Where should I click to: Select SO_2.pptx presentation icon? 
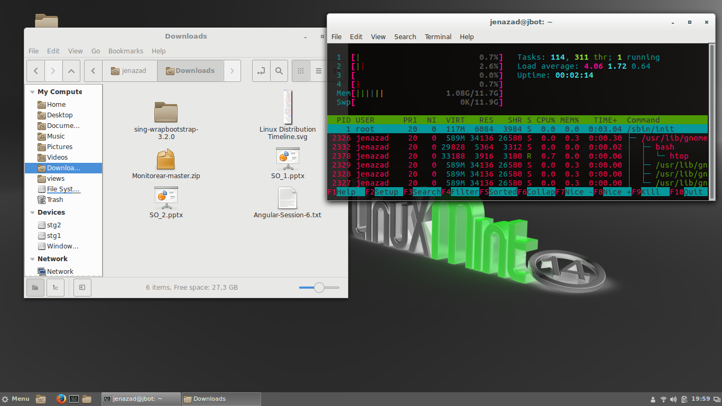tap(166, 198)
